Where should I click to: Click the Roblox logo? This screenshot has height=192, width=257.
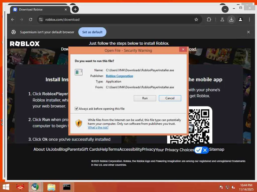tap(25, 43)
